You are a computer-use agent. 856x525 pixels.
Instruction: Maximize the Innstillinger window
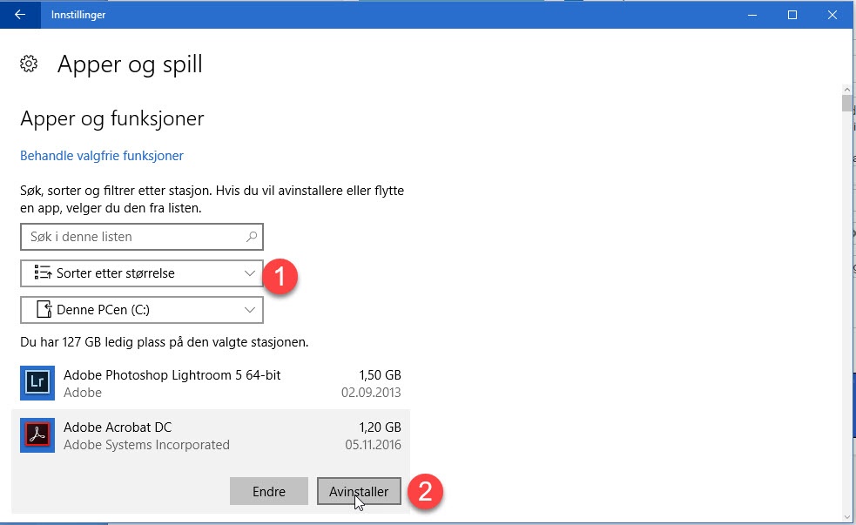tap(792, 14)
